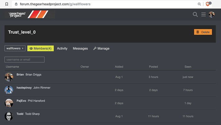Open Brave Shields lion icon
This screenshot has width=221, height=125.
click(x=208, y=4)
